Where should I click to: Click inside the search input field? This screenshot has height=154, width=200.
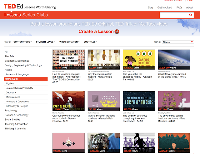pos(174,15)
